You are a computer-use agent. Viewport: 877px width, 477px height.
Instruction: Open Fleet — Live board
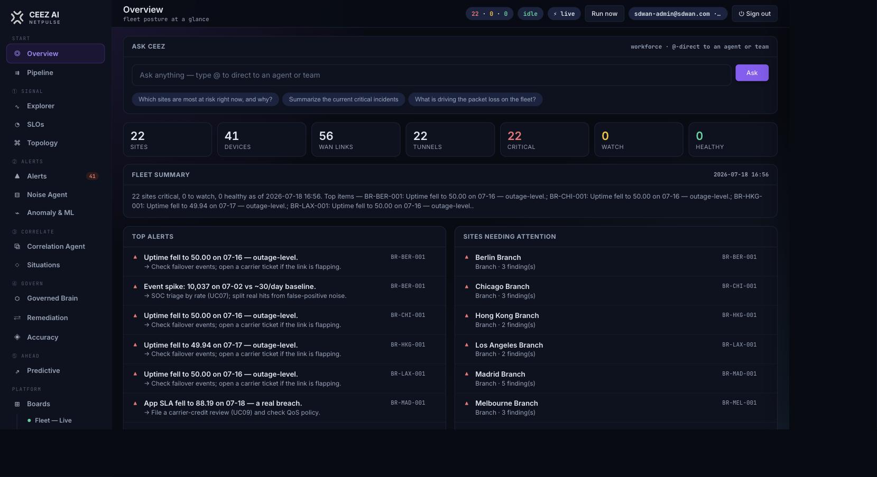click(53, 420)
